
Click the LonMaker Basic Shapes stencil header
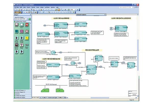coord(22,21)
